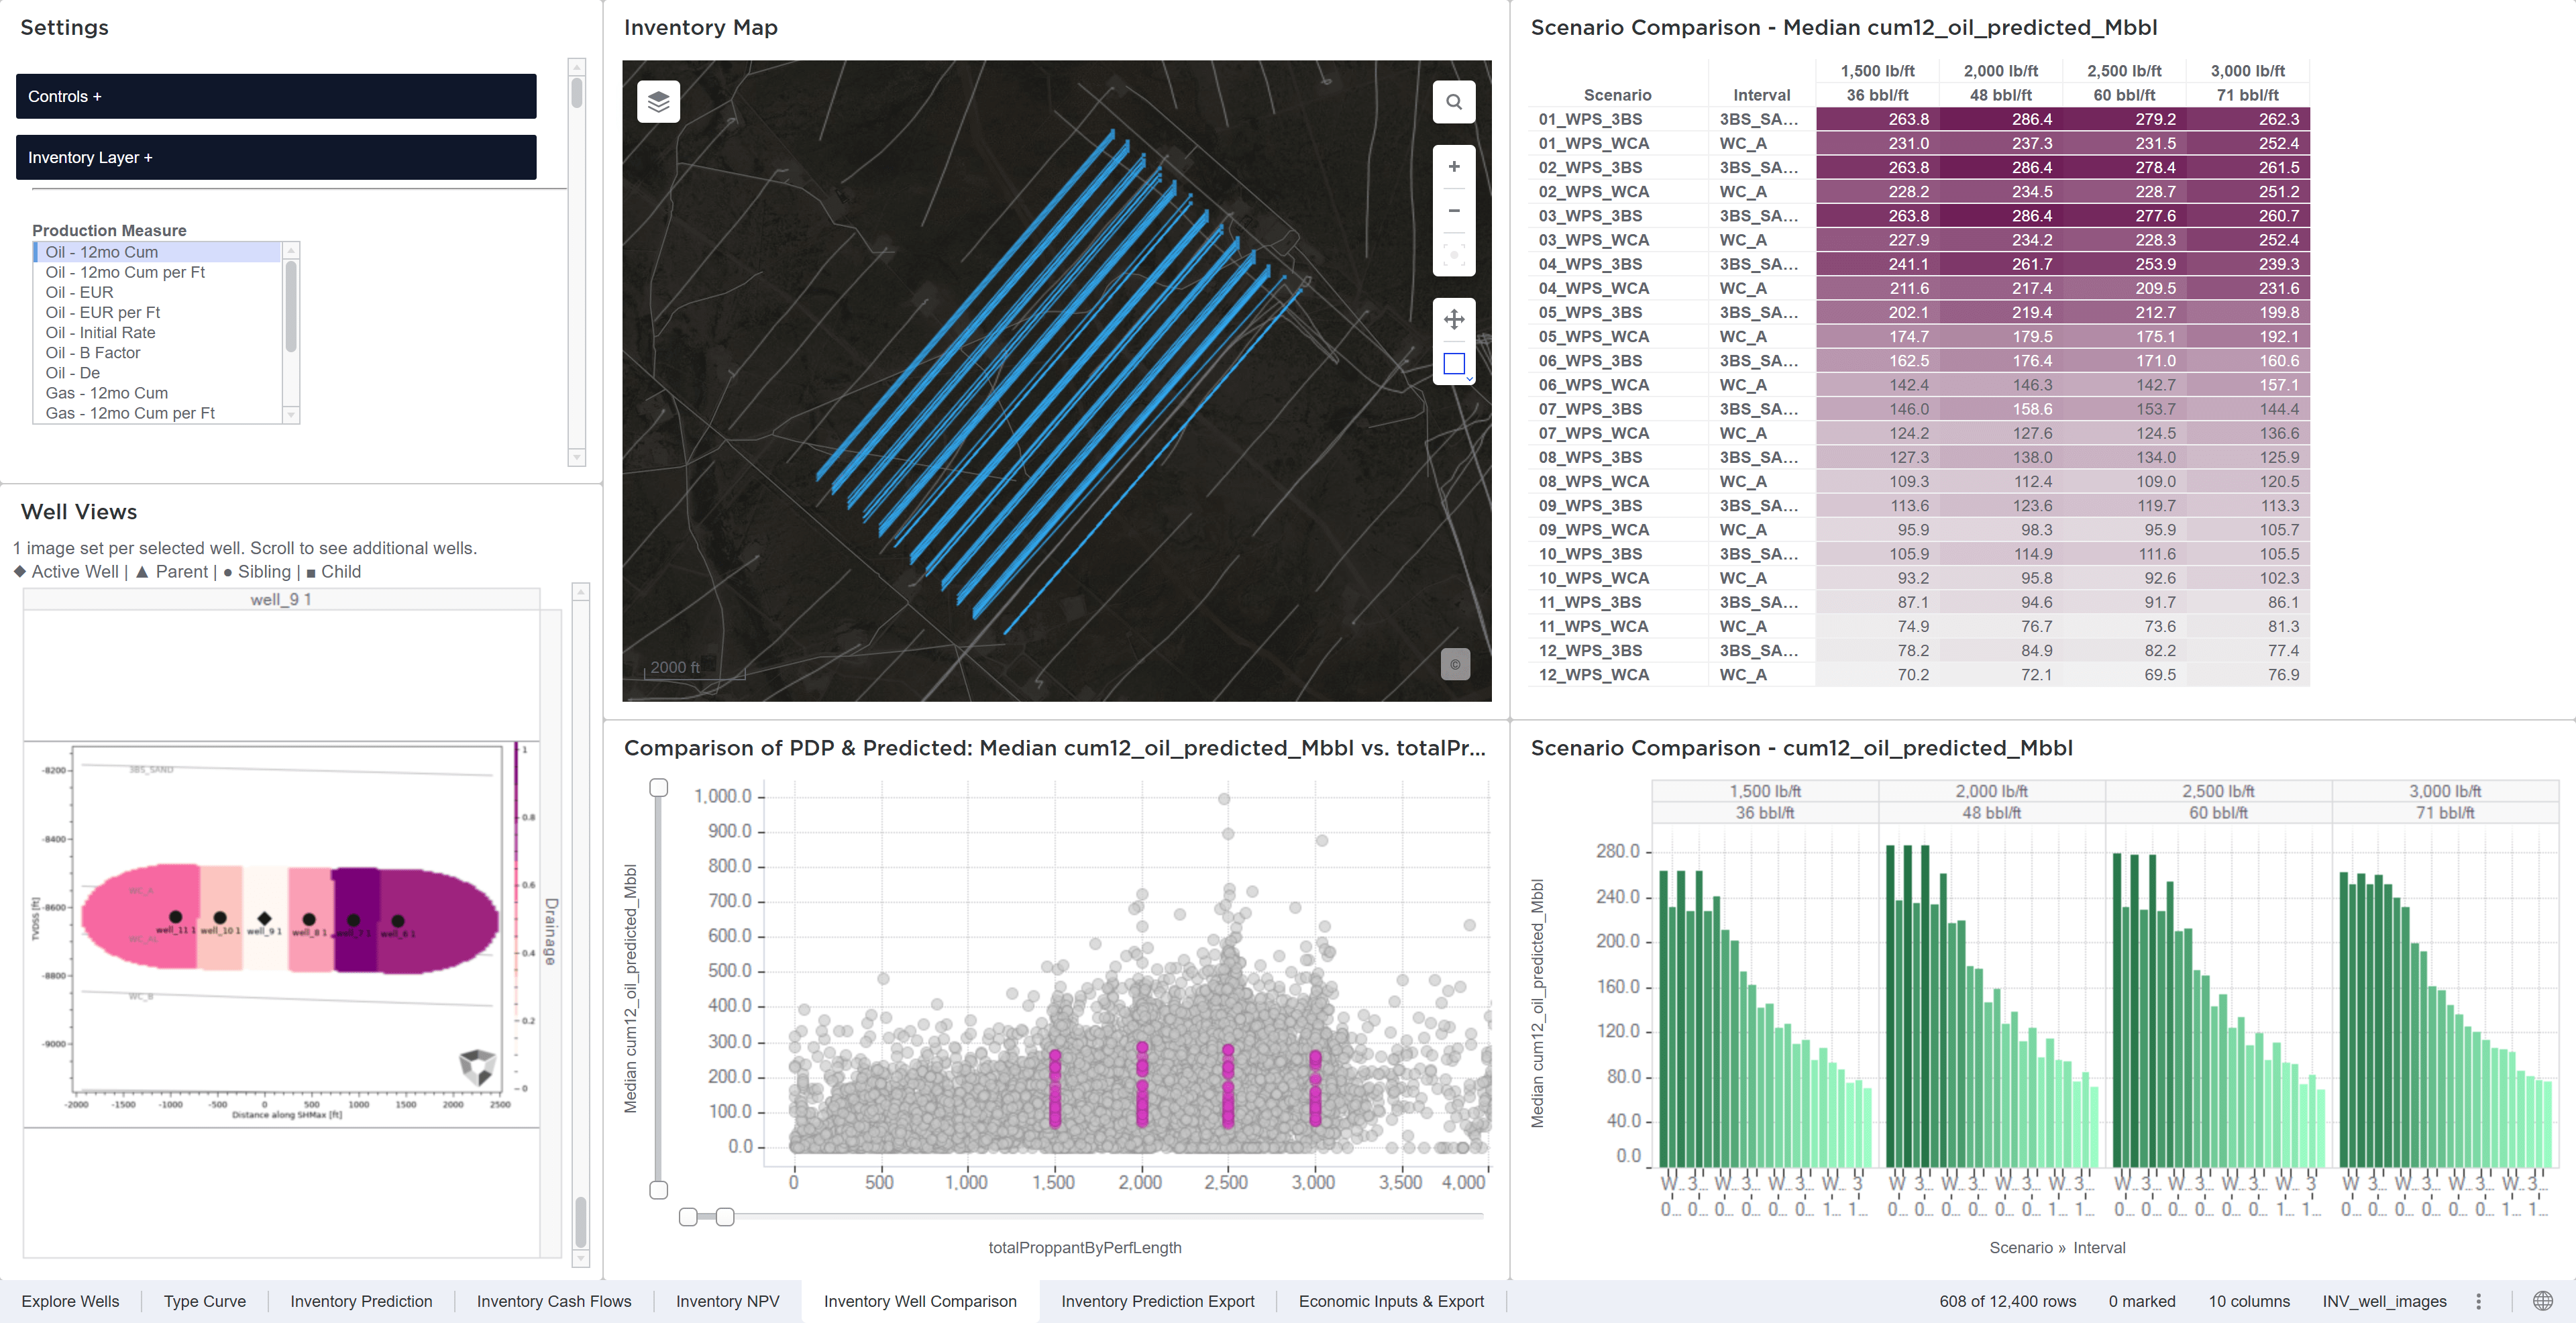Viewport: 2576px width, 1323px height.
Task: Open the globe icon in status bar
Action: pyautogui.click(x=2542, y=1301)
